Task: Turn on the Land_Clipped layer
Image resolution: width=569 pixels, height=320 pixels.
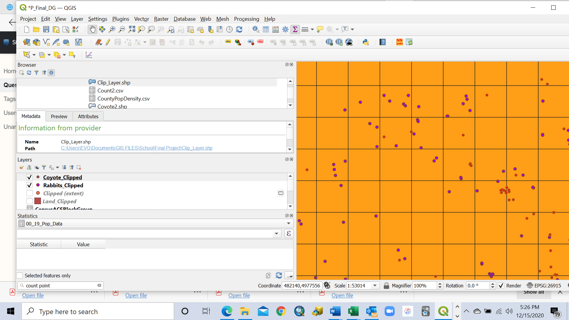Action: tap(29, 201)
